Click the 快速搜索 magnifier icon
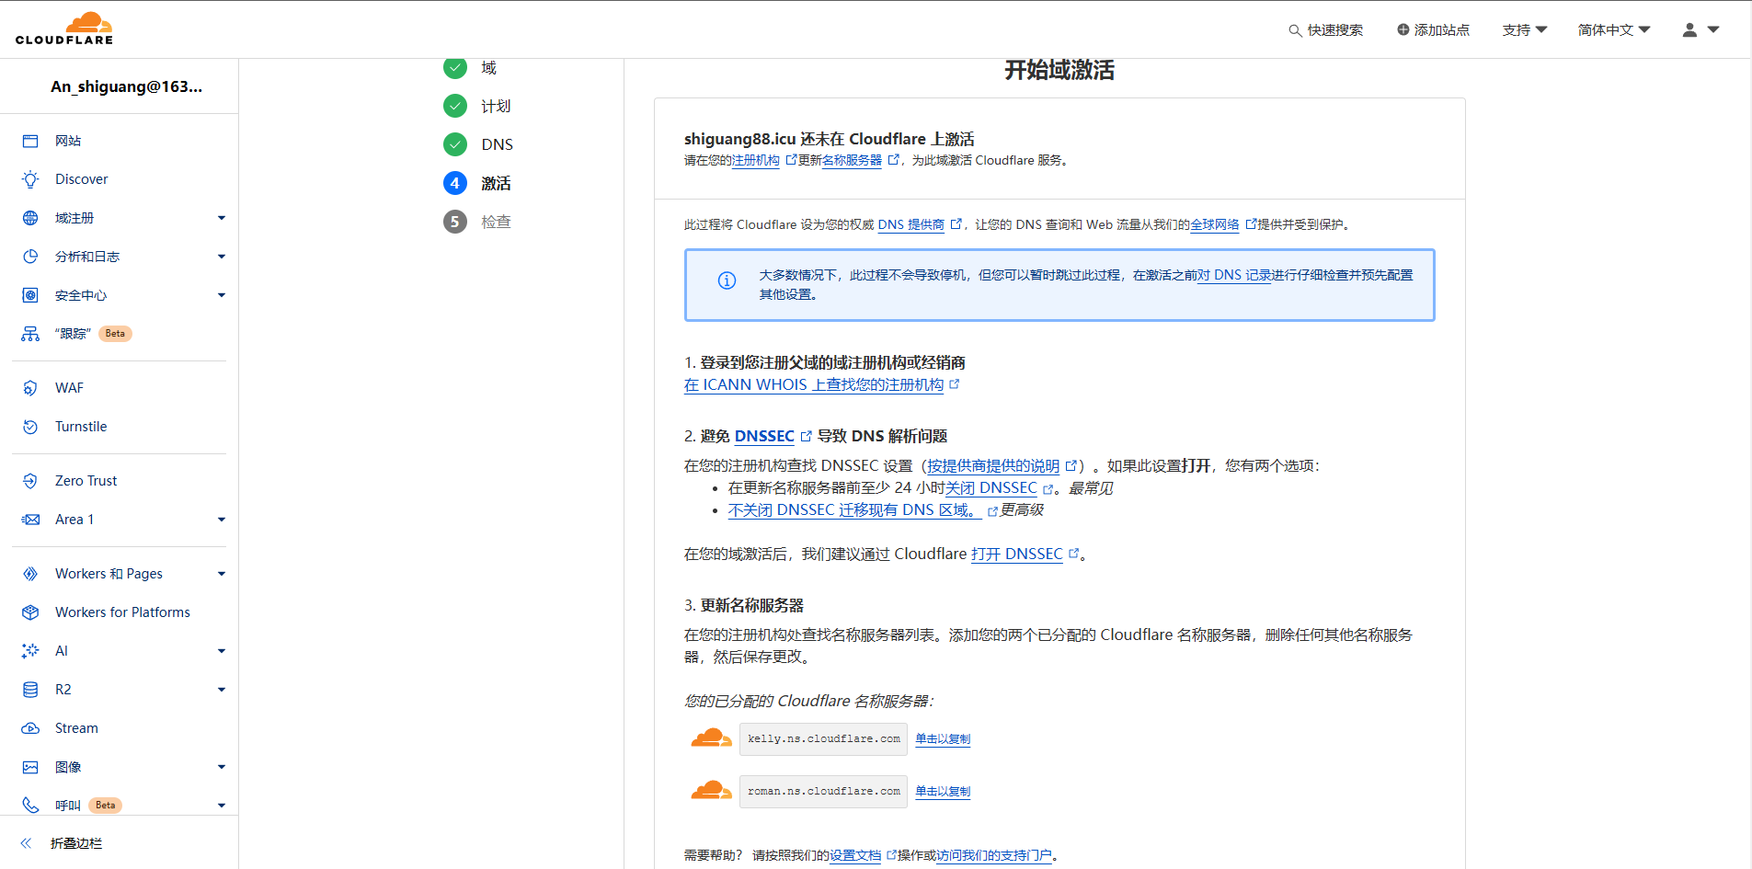 (x=1295, y=30)
